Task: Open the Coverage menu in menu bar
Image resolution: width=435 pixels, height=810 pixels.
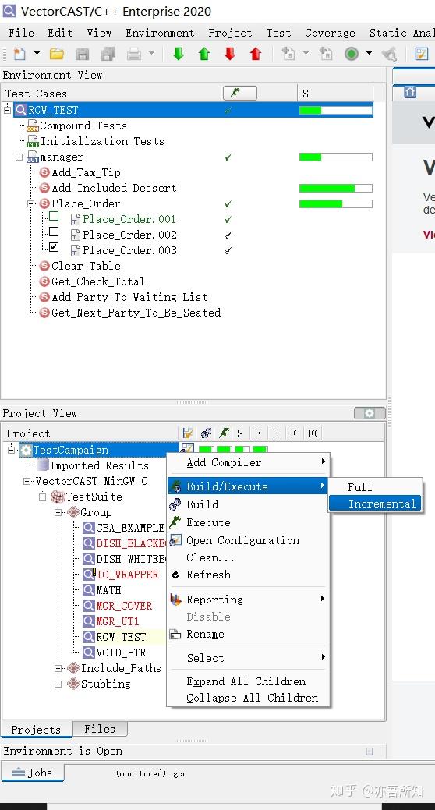Action: (330, 33)
